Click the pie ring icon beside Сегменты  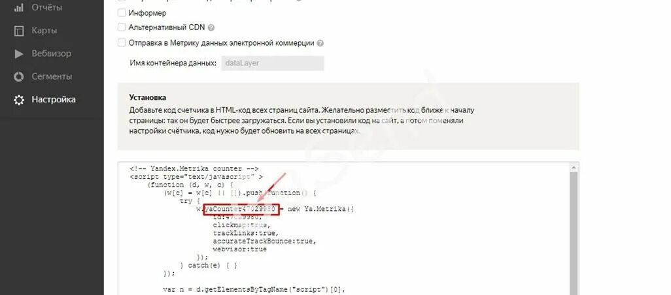pyautogui.click(x=19, y=77)
